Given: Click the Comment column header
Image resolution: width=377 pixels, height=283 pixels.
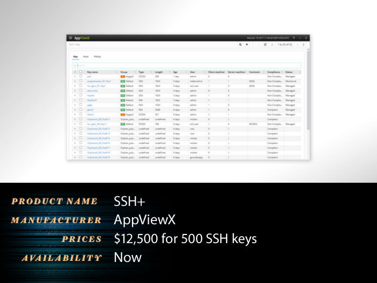Looking at the screenshot, I should [254, 72].
